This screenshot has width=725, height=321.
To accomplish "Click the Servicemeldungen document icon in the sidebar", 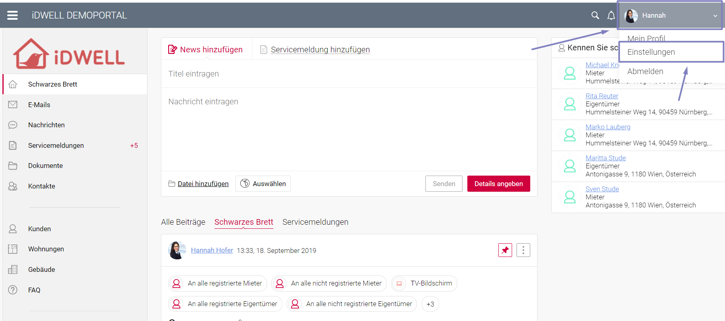I will [13, 145].
